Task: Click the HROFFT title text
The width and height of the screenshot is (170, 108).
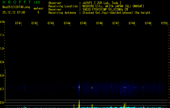Action: 16,2
